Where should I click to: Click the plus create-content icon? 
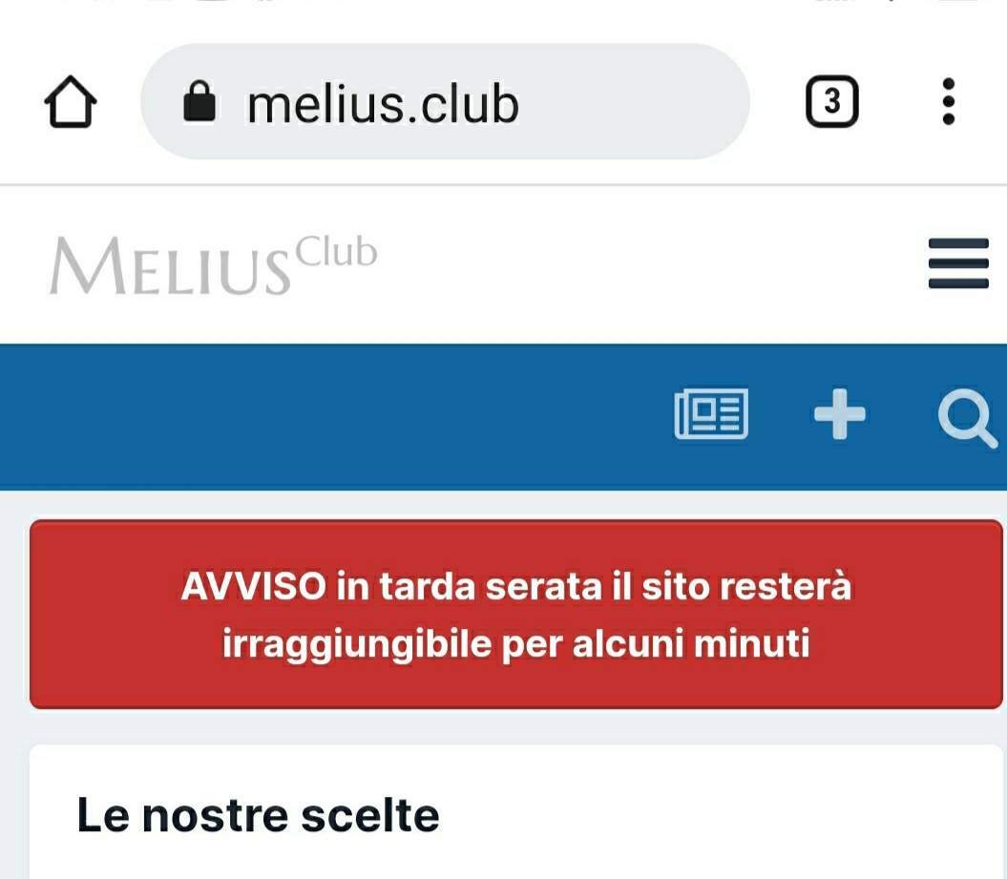(x=839, y=414)
